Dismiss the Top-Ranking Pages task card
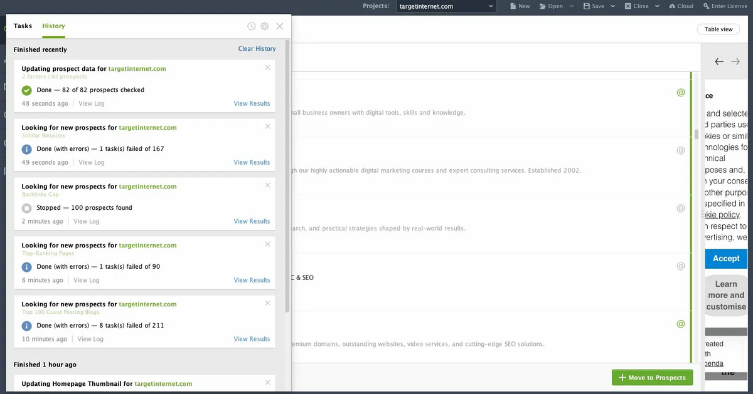753x394 pixels. point(268,244)
